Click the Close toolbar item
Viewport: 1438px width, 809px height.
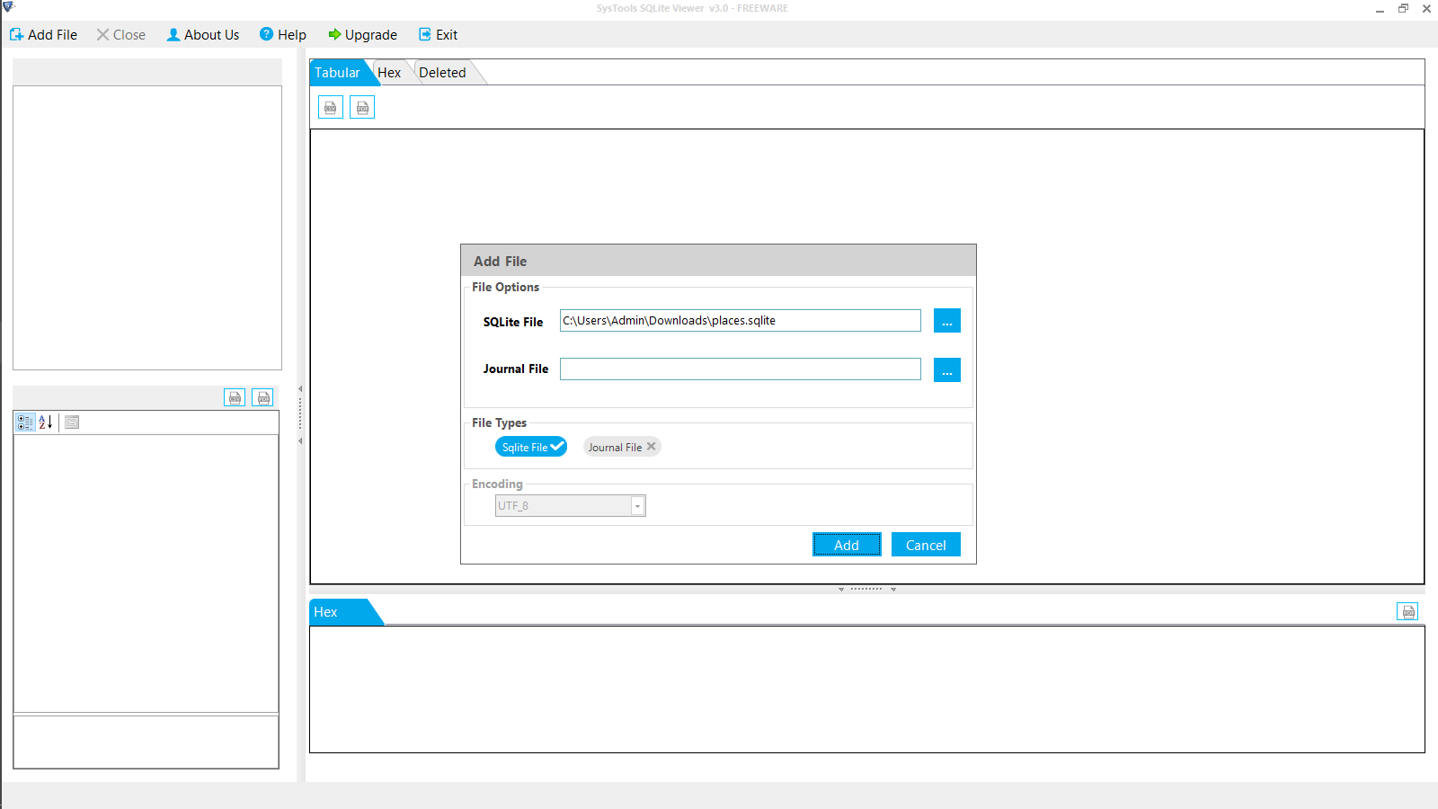[x=121, y=35]
